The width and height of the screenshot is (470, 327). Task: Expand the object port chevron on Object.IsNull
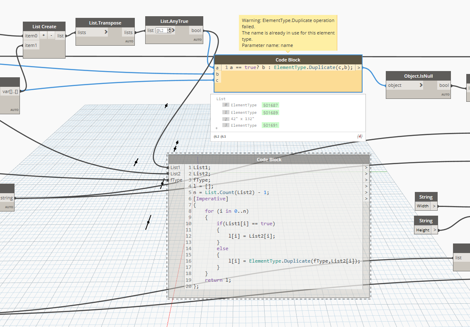tap(421, 85)
